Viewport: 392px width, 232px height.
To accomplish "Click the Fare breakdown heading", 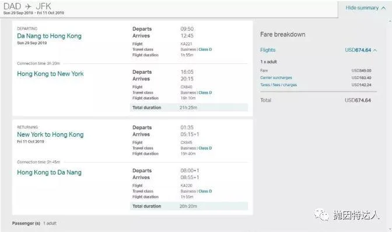I will [282, 34].
